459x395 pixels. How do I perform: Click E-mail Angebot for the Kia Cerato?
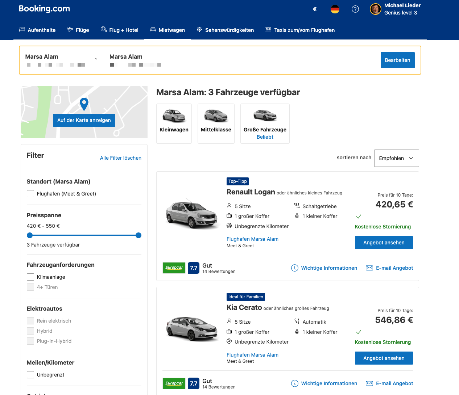(389, 383)
